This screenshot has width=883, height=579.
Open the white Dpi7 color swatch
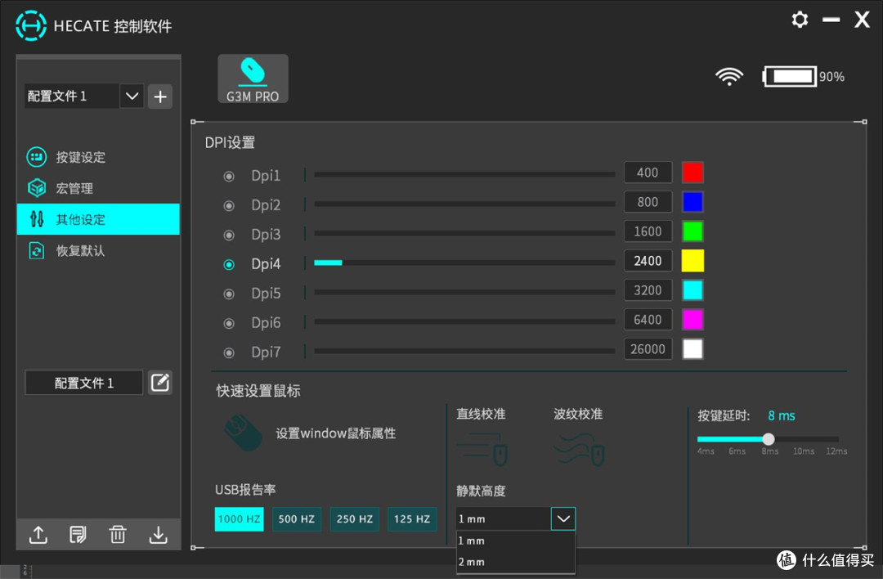point(693,349)
